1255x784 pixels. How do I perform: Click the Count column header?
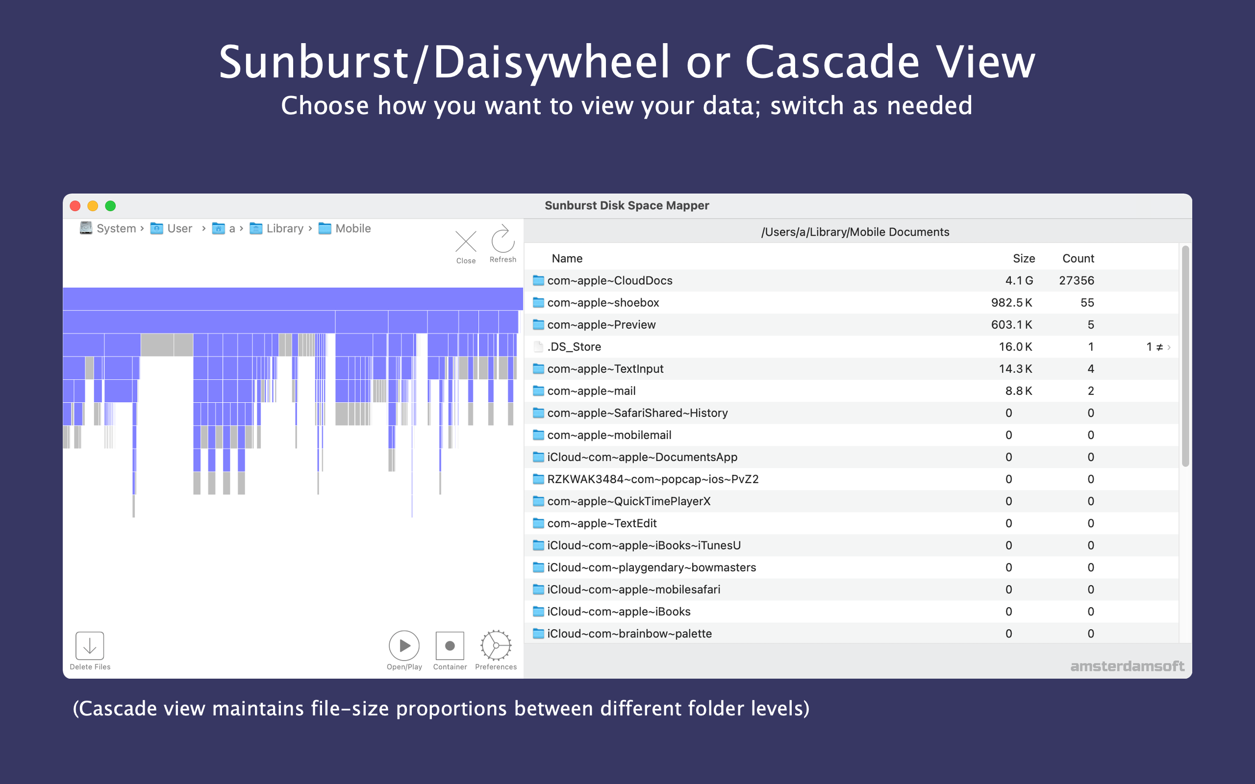click(x=1078, y=258)
